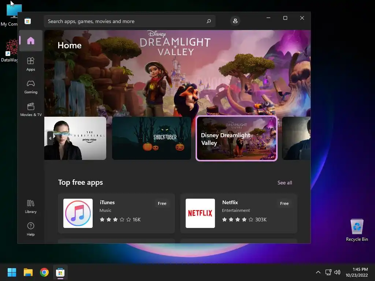Select the DataWag desktop shortcut
Screen dimensions: 375x281
coord(10,51)
